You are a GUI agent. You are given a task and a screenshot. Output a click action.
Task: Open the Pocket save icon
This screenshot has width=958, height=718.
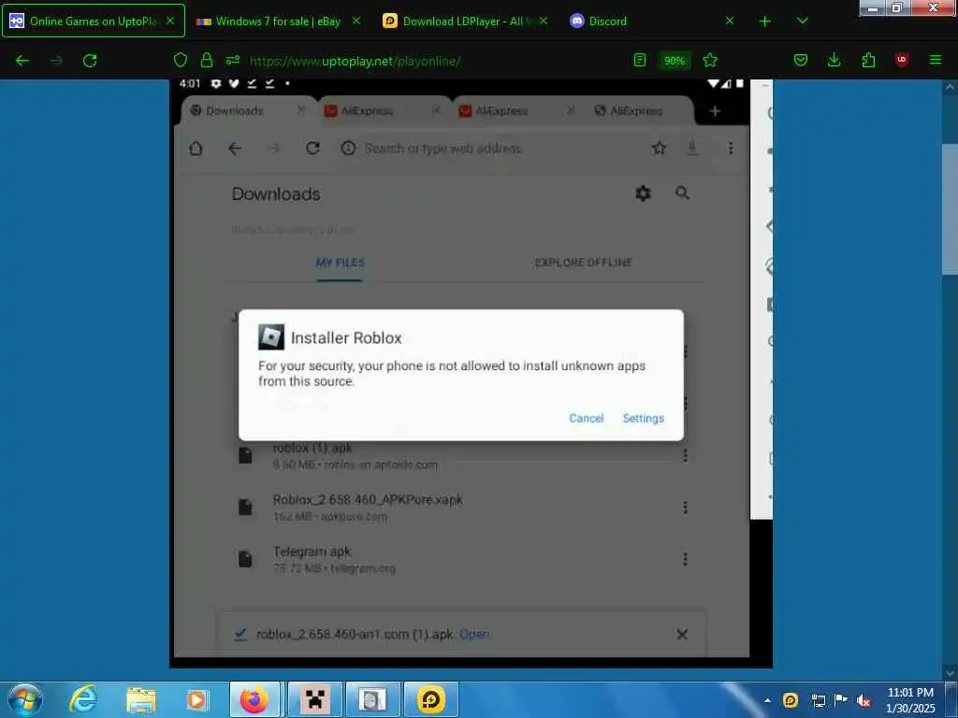801,61
